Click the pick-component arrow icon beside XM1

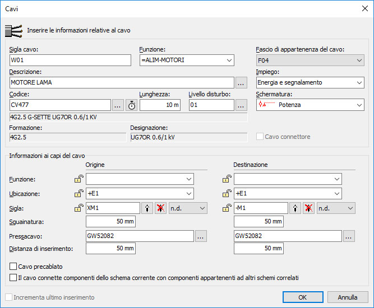[x=147, y=208]
